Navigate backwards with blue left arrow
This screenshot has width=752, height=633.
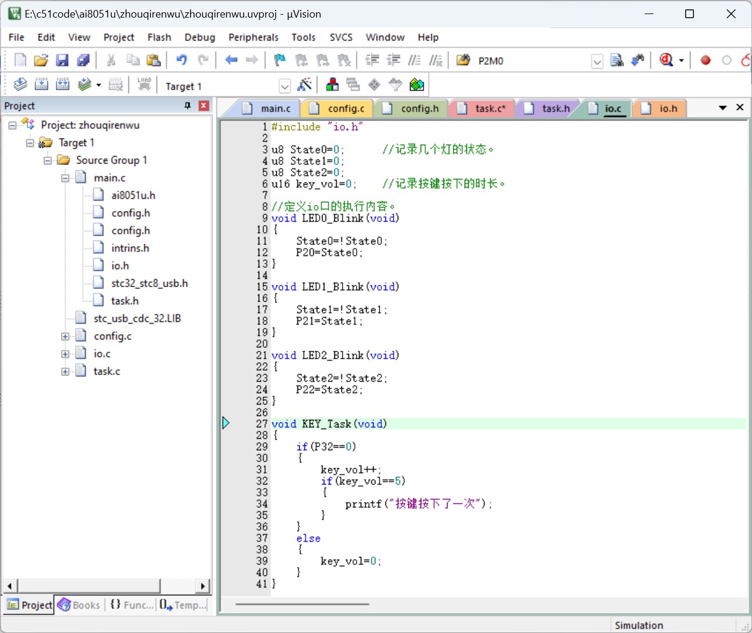231,60
